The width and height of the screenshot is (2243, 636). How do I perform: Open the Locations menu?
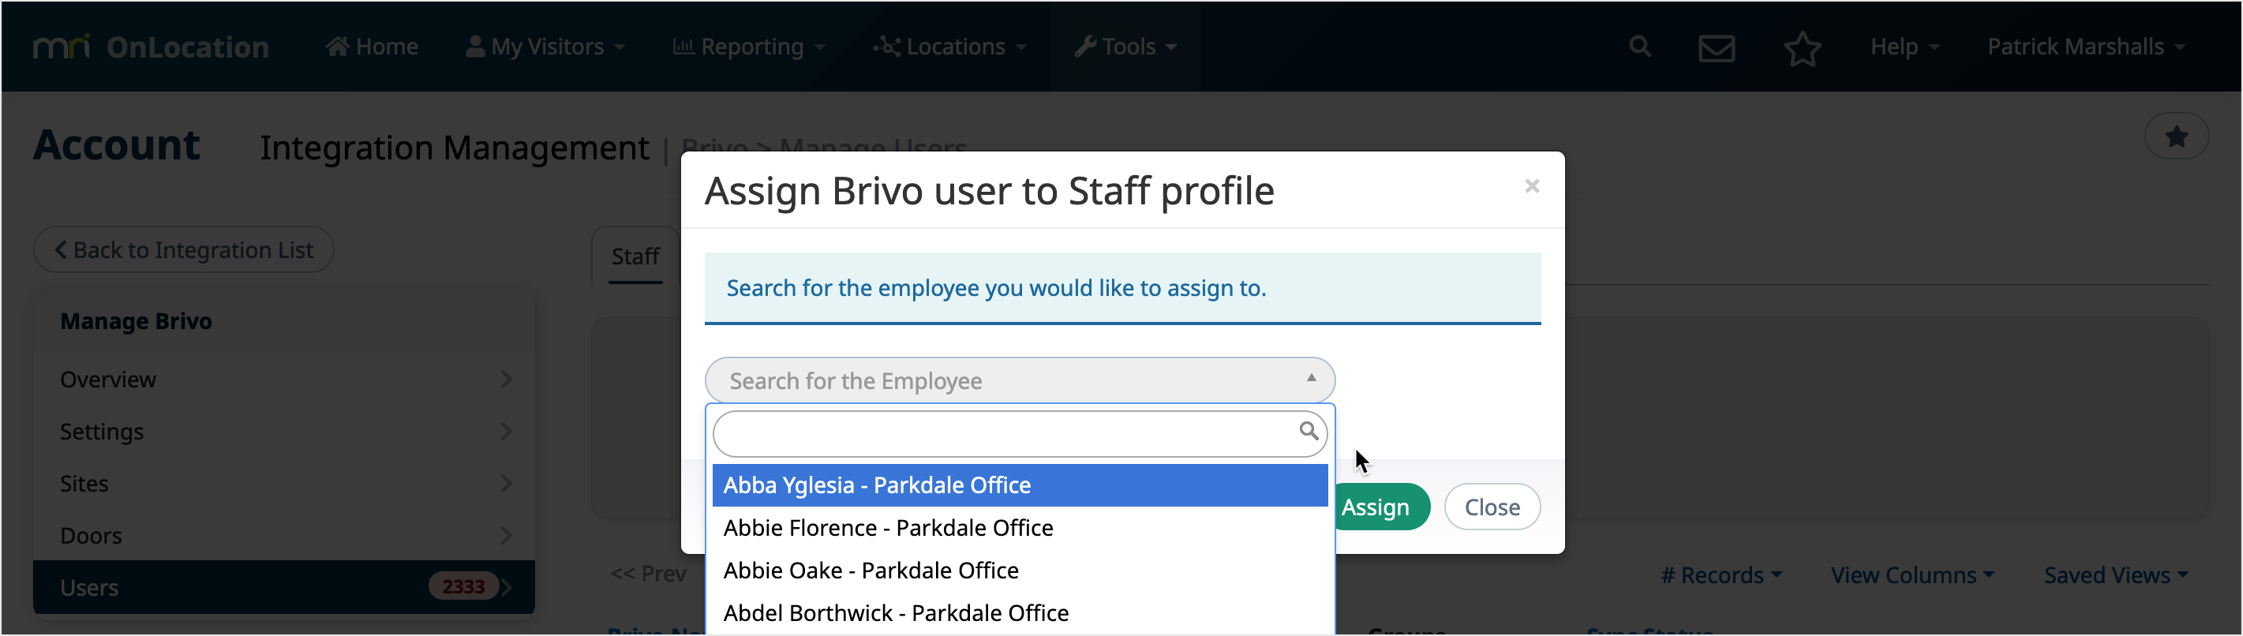pyautogui.click(x=950, y=47)
